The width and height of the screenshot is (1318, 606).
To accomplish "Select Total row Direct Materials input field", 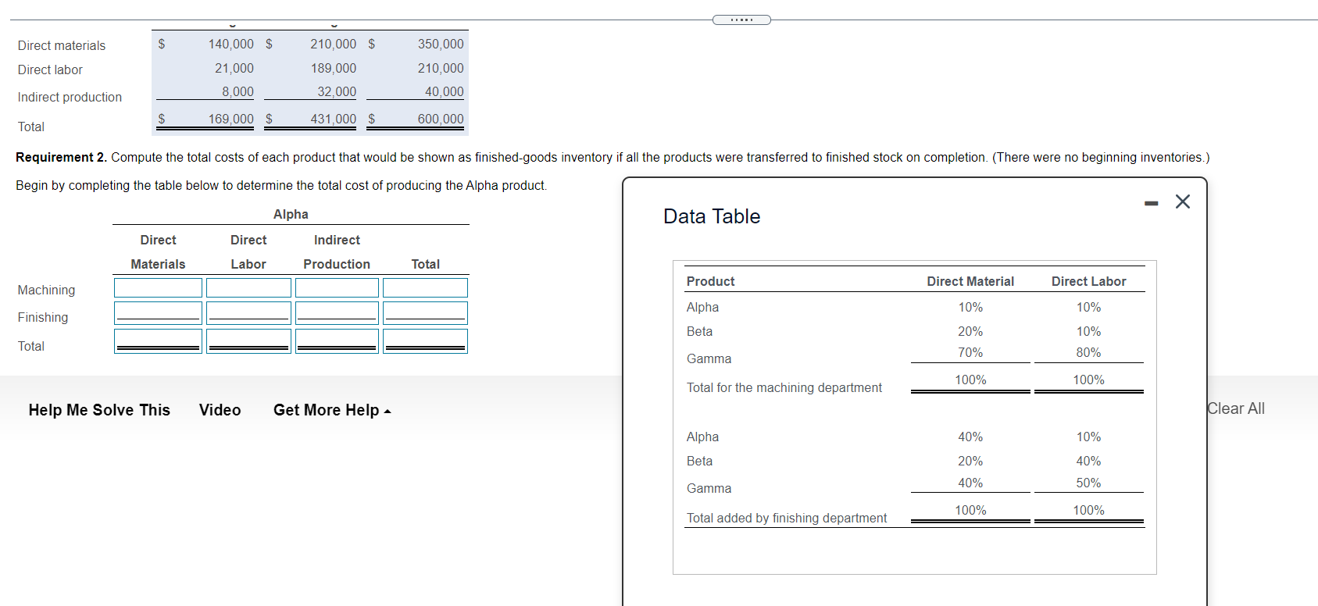I will (x=158, y=341).
